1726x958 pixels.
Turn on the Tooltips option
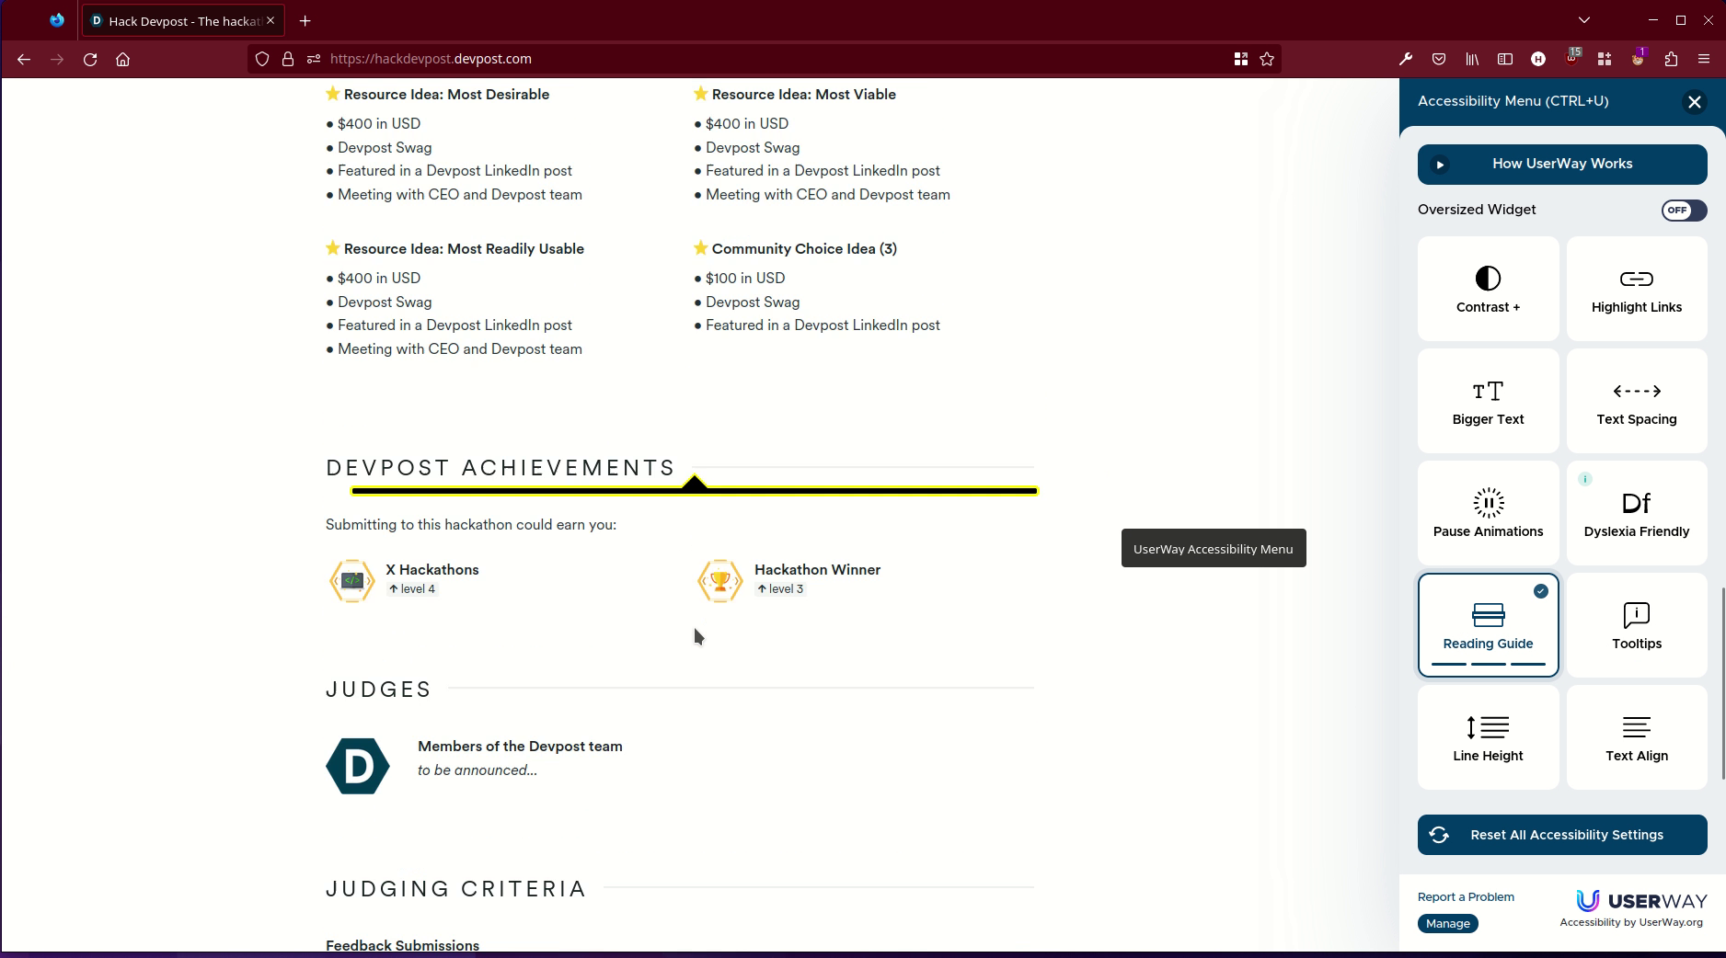[x=1636, y=625]
